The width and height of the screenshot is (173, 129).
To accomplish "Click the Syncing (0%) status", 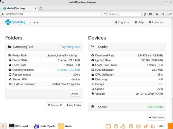I will pos(71,47).
